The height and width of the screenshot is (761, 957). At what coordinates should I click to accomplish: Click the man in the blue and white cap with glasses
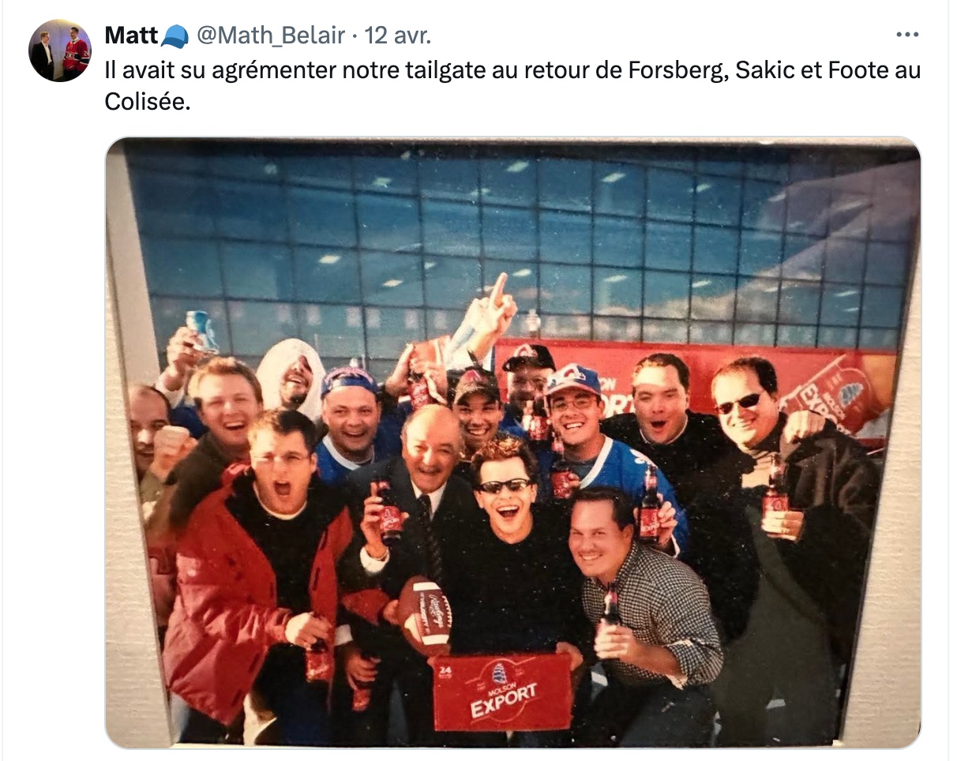pos(576,426)
